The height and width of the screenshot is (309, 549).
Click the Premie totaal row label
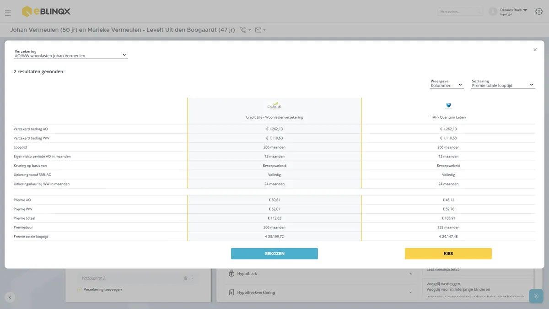pyautogui.click(x=25, y=218)
